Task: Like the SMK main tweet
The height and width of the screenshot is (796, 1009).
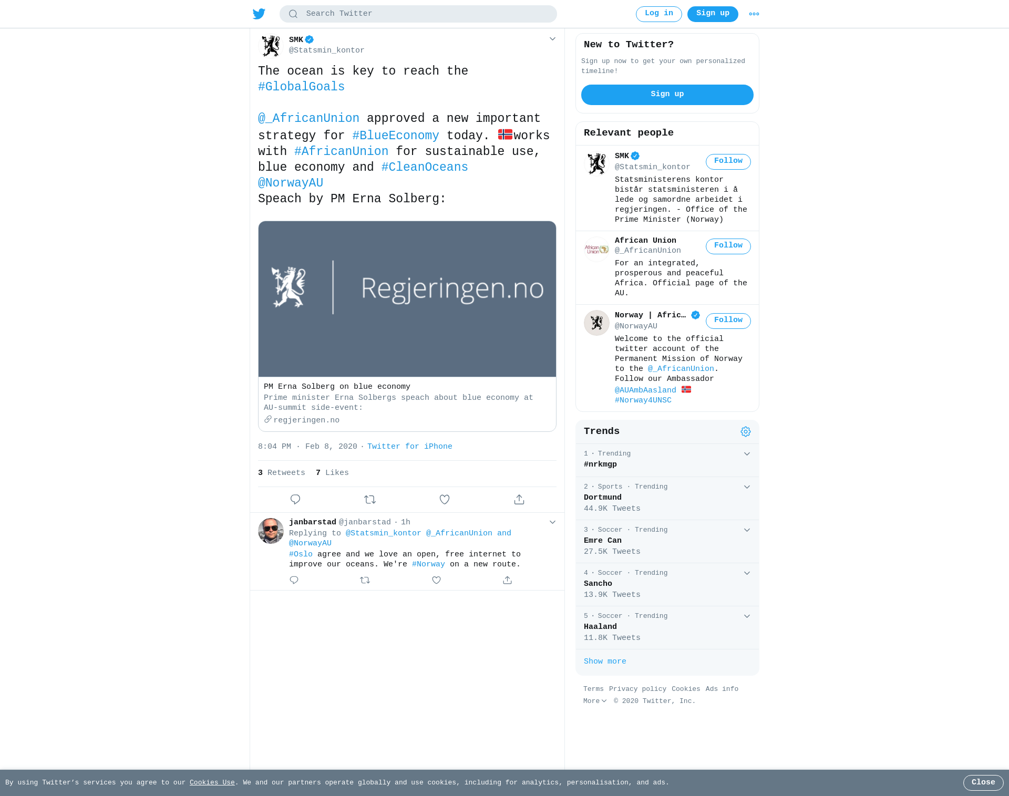Action: [445, 499]
